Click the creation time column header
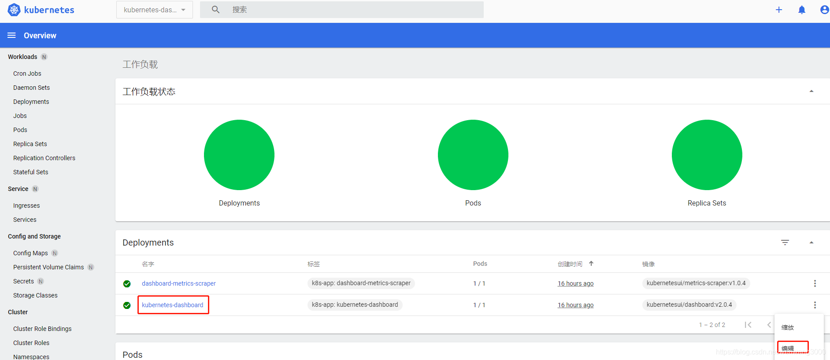This screenshot has height=360, width=830. [x=570, y=264]
